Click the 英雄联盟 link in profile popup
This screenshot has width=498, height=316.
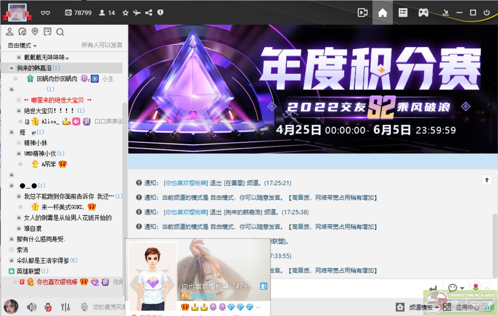coord(202,296)
